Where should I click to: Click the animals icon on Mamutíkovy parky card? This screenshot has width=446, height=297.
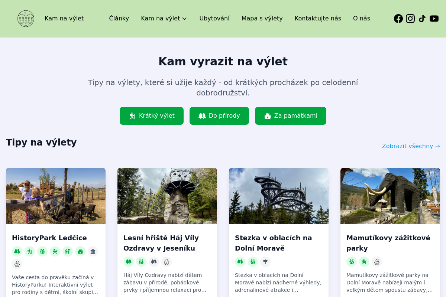377,262
